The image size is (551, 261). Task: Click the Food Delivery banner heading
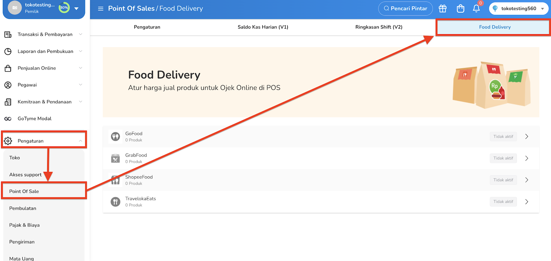164,75
